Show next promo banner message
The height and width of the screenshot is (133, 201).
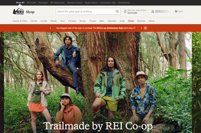[x=141, y=28]
